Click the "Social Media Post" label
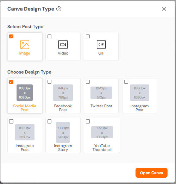 click(25, 108)
